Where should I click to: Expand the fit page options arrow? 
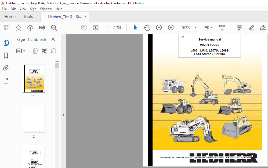[x=212, y=28]
